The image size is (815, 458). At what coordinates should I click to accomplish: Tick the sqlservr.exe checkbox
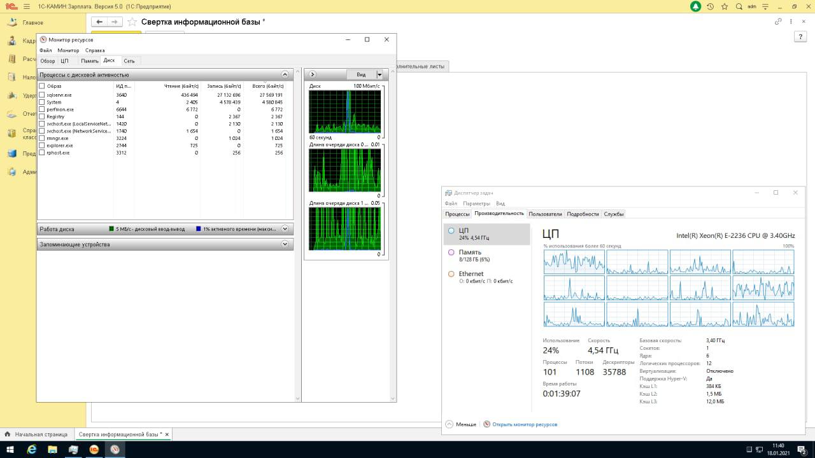[42, 95]
